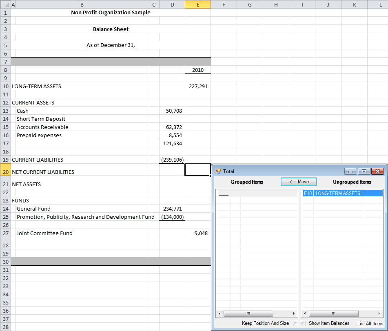Close the Total dialog

click(378, 171)
